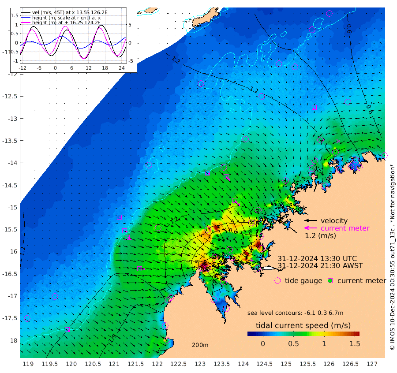Click the '-5' tick on inset right axis
Image resolution: width=397 pixels, height=373 pixels.
click(131, 61)
